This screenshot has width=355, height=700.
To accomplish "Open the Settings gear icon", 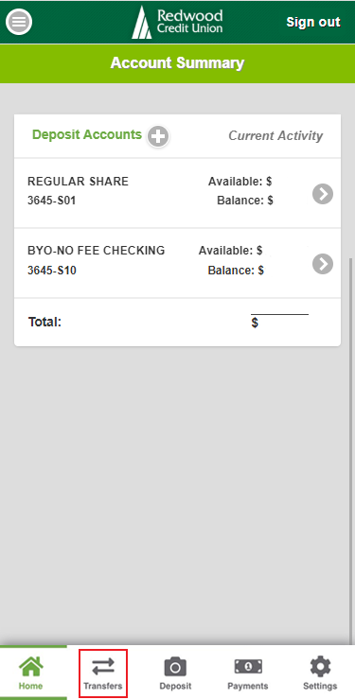I will (x=320, y=667).
